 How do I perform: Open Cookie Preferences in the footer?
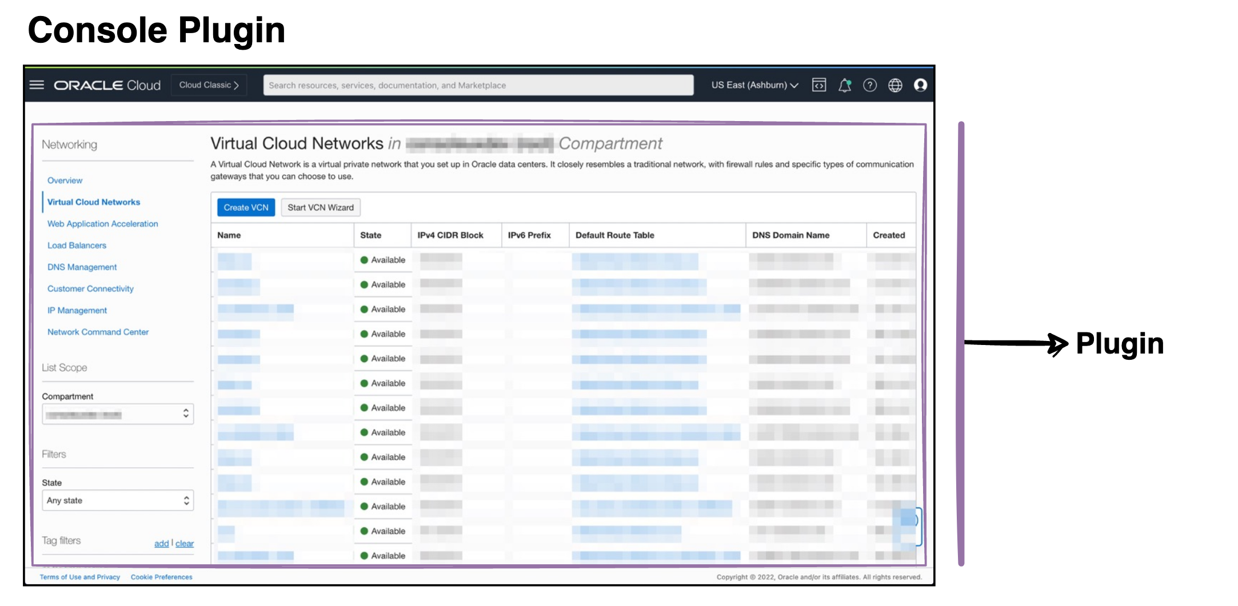162,577
